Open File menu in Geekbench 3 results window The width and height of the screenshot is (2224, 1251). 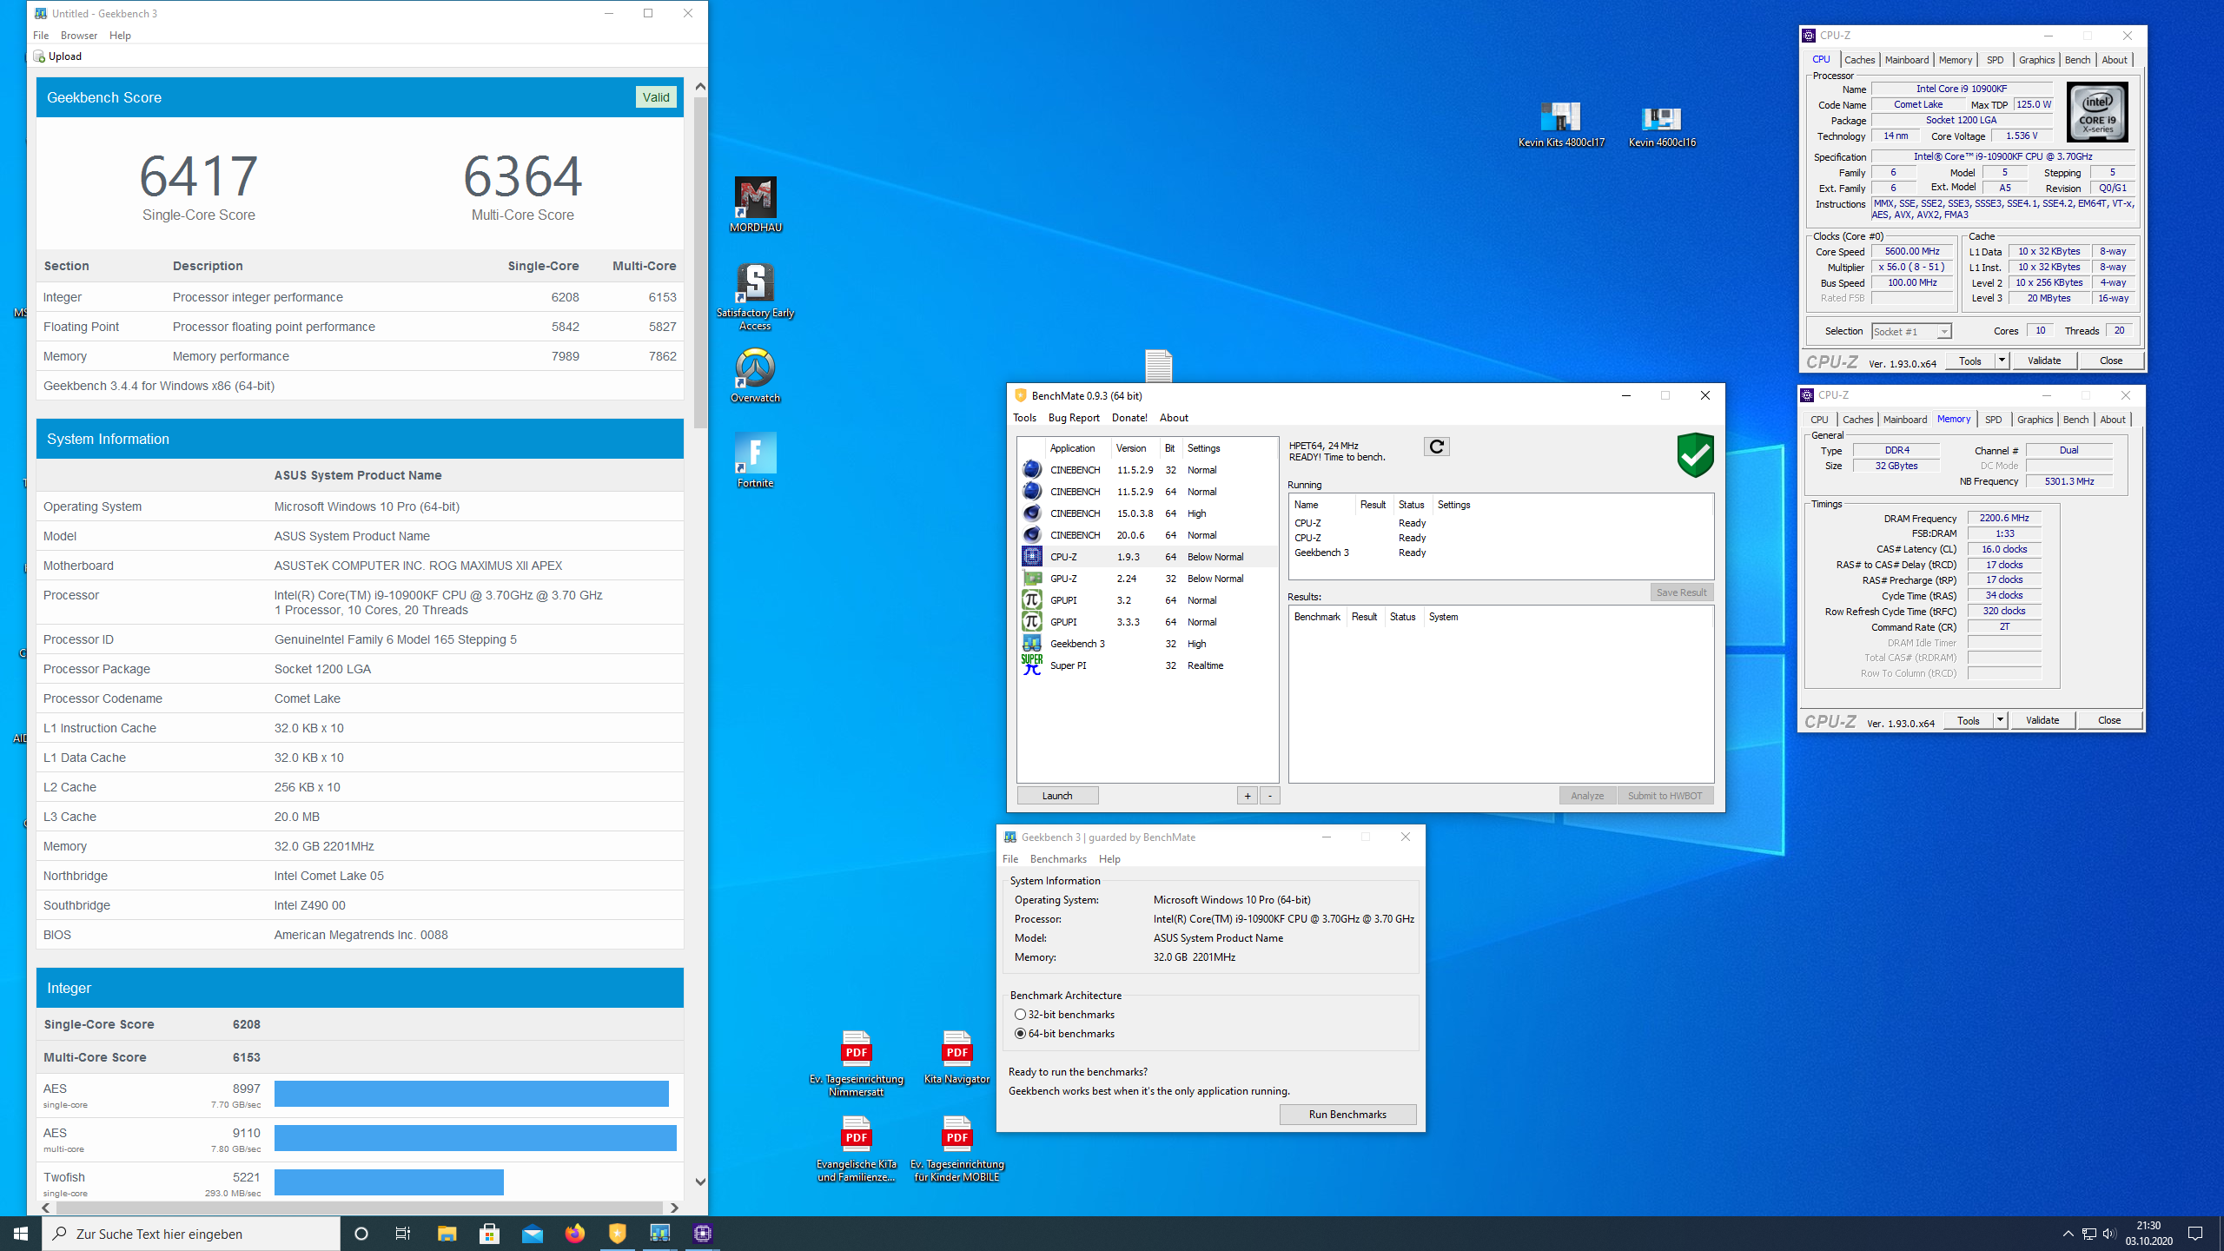(x=41, y=36)
